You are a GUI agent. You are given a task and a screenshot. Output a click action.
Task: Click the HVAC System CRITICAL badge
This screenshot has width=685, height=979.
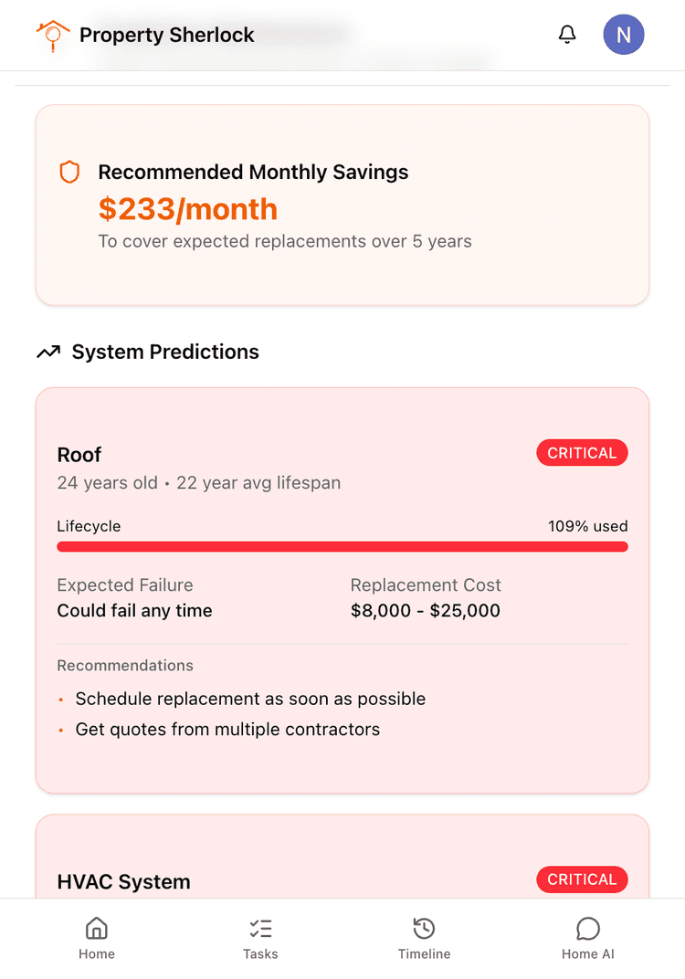point(582,879)
